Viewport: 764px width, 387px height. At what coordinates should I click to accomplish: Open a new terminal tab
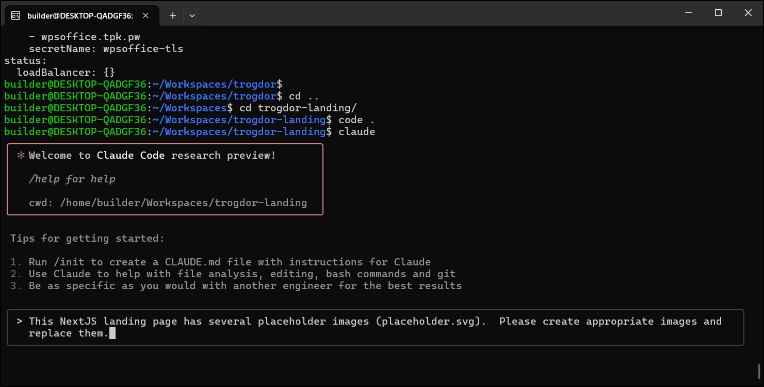click(173, 15)
